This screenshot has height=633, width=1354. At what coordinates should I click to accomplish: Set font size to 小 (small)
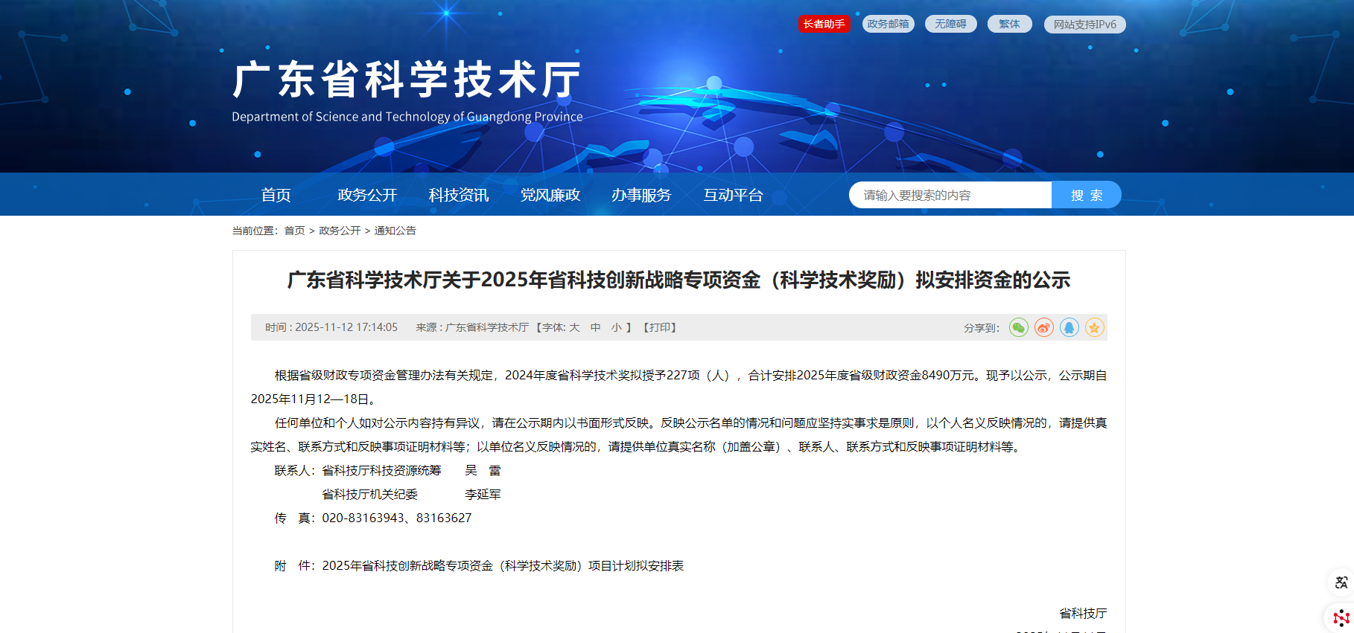coord(616,327)
